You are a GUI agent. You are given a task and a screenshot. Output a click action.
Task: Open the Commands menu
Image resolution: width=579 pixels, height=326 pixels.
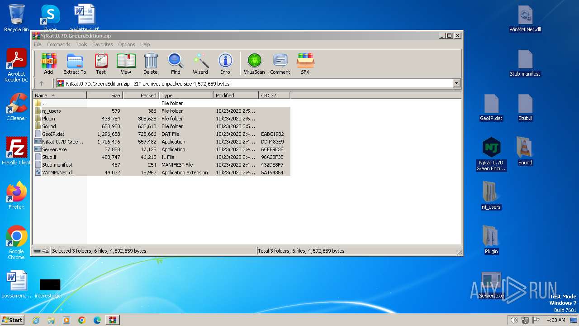pos(58,44)
